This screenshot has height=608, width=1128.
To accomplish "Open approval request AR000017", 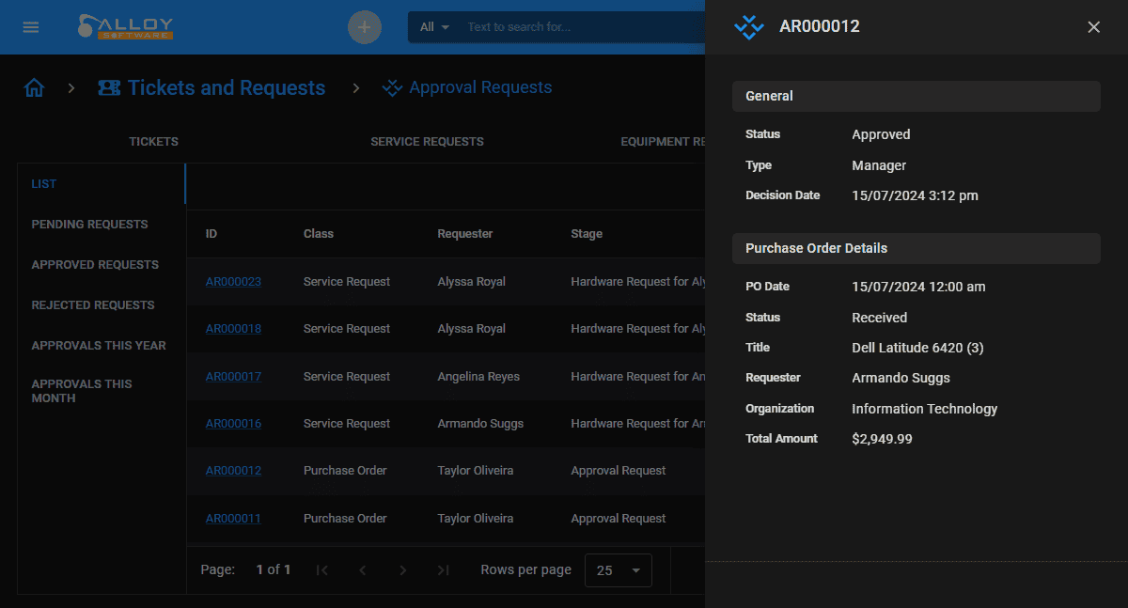I will tap(233, 376).
